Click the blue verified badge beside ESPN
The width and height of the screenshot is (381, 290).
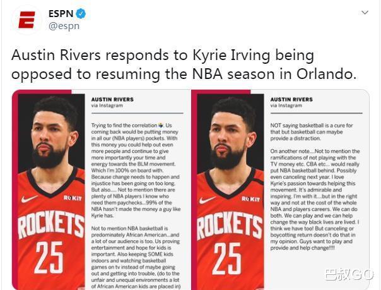81,13
